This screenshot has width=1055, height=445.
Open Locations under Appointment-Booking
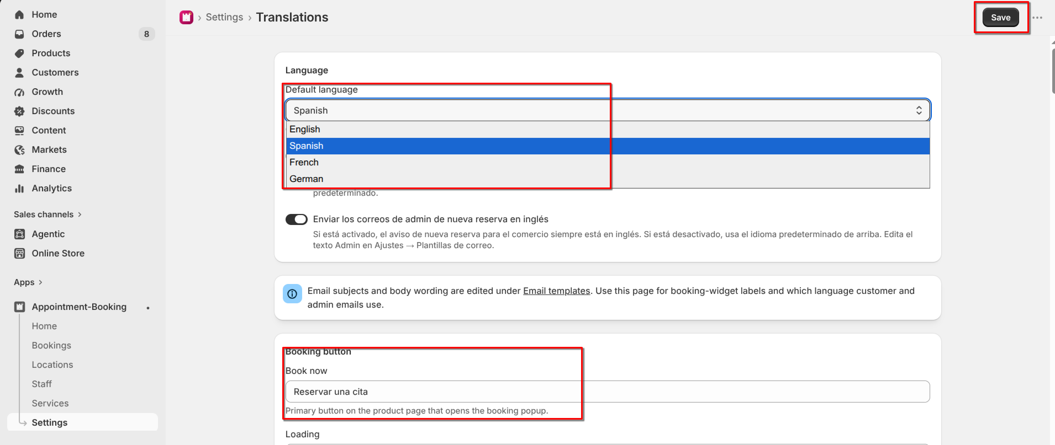[x=52, y=364]
